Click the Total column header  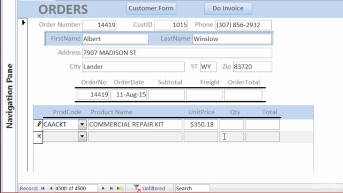point(270,112)
